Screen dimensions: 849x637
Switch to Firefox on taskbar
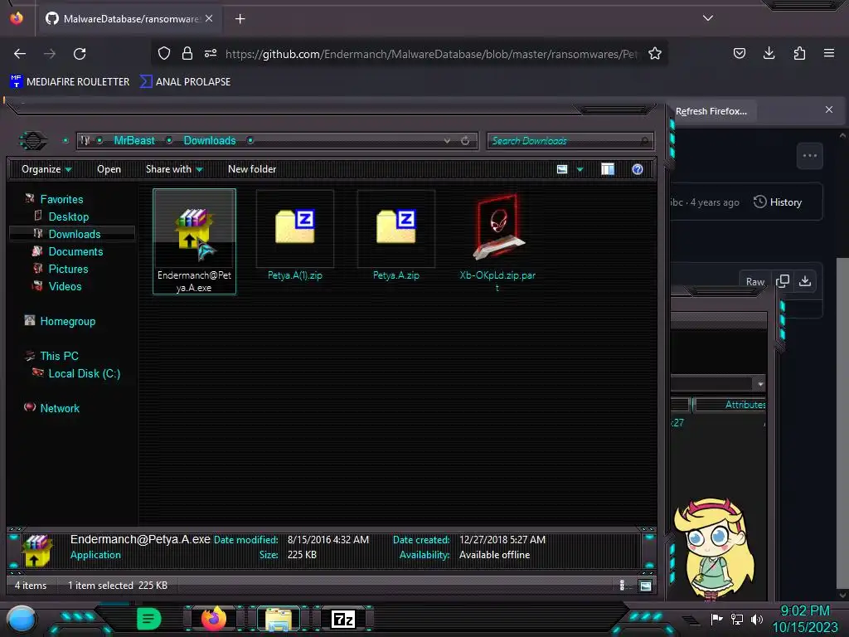coord(213,619)
